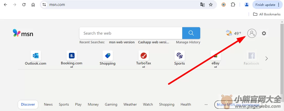The width and height of the screenshot is (284, 111).
Task: Open the Chrome profile avatar
Action: coord(246,5)
